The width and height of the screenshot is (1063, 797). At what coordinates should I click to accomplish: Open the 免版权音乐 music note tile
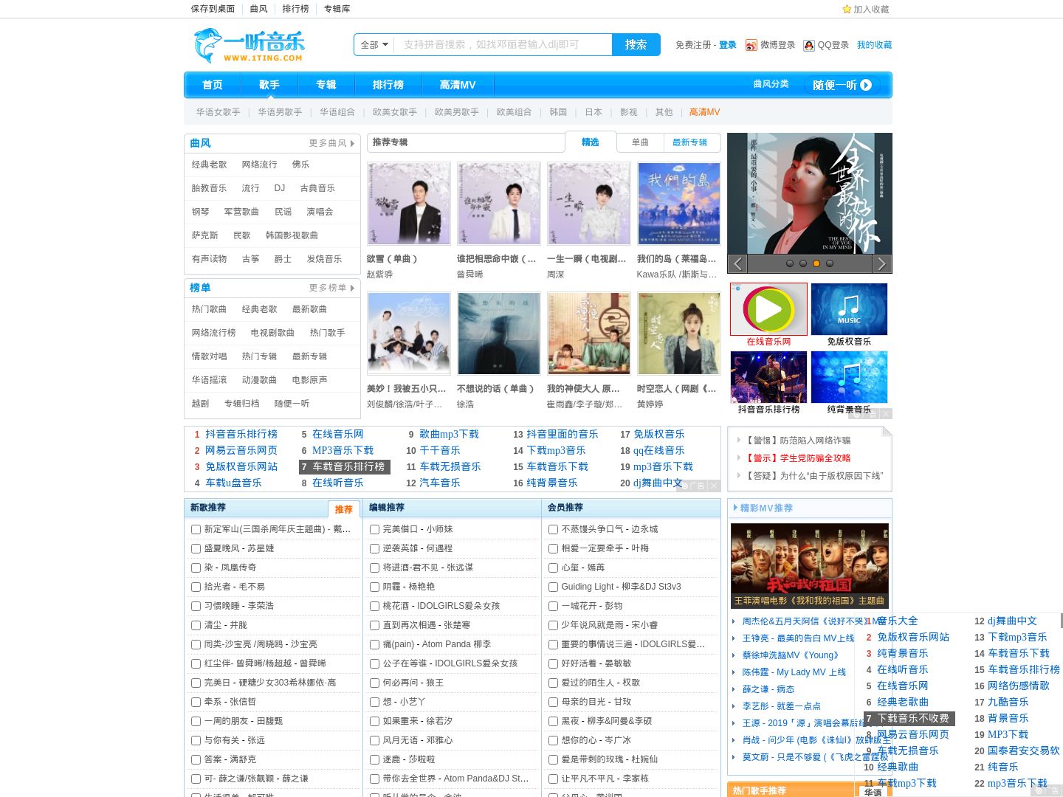(849, 309)
